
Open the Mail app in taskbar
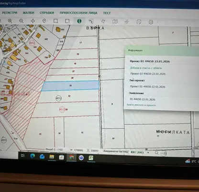pyautogui.click(x=42, y=156)
